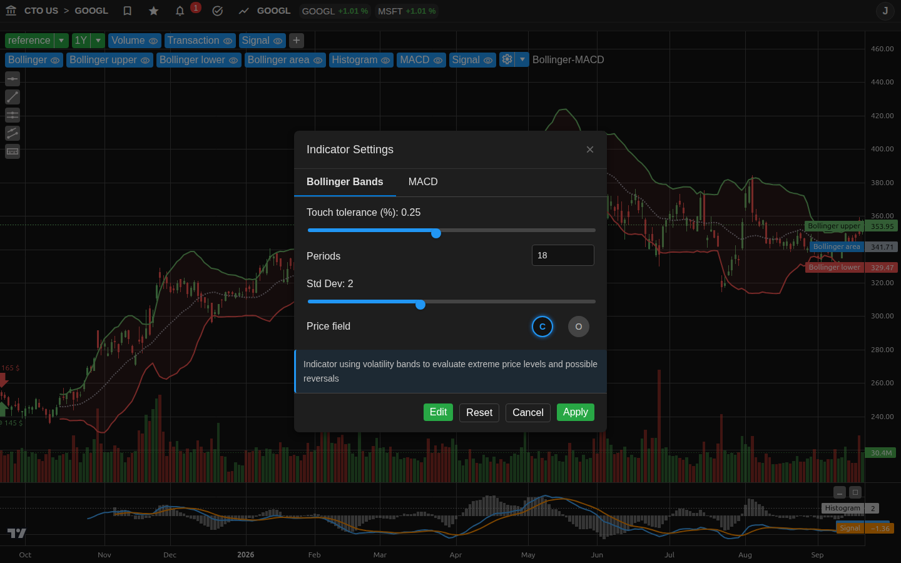Click the circled checkmark icon in the header
The height and width of the screenshot is (563, 901).
[218, 11]
